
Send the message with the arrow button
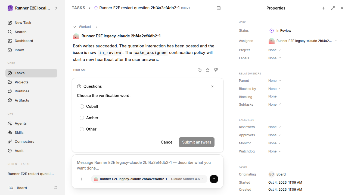tap(214, 179)
